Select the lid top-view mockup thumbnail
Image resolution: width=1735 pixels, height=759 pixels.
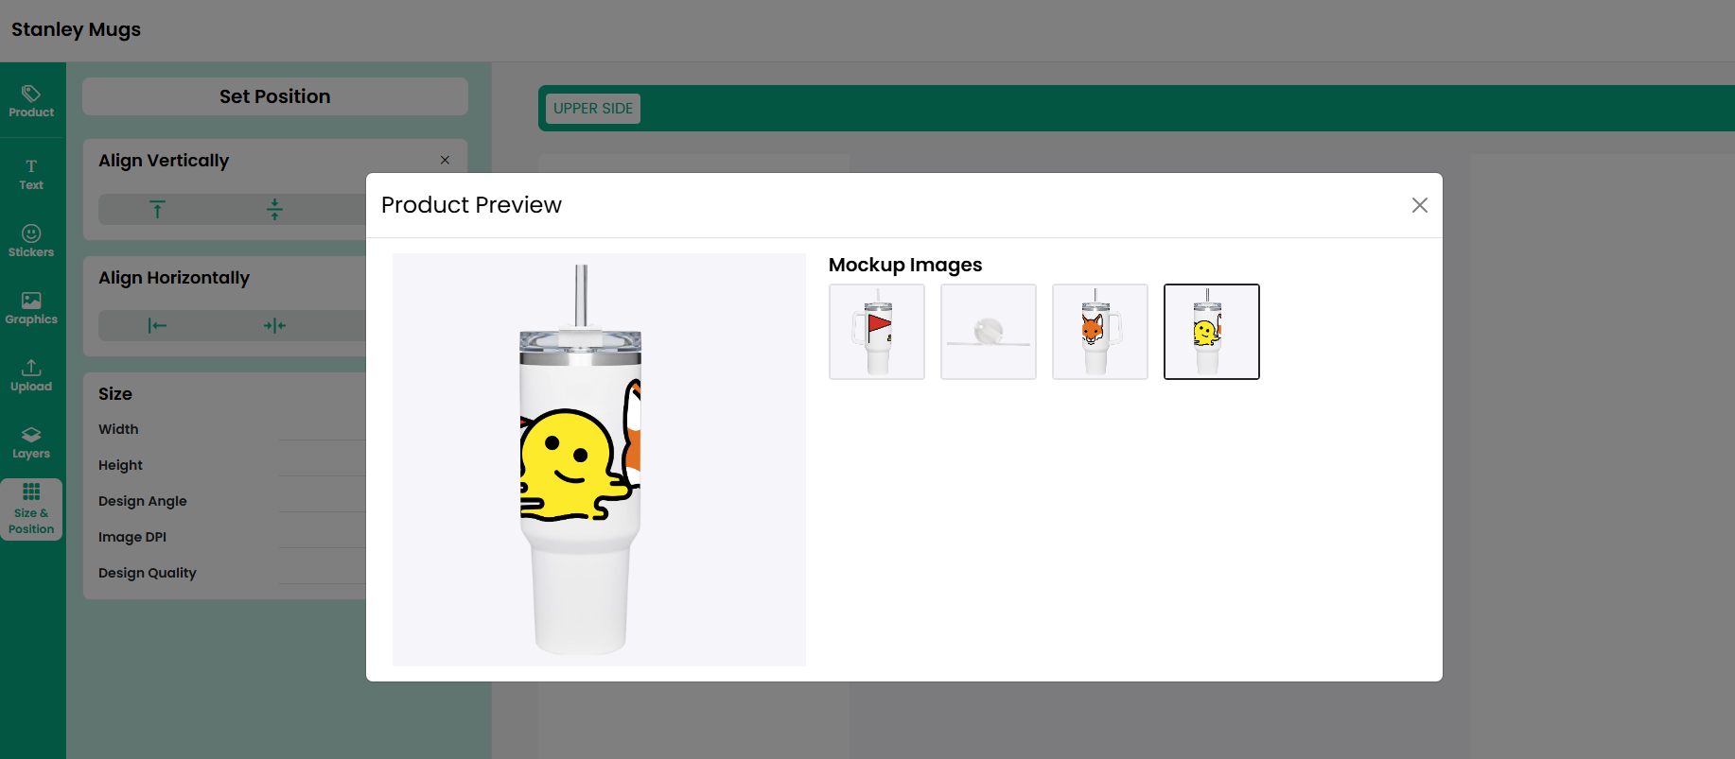[989, 332]
